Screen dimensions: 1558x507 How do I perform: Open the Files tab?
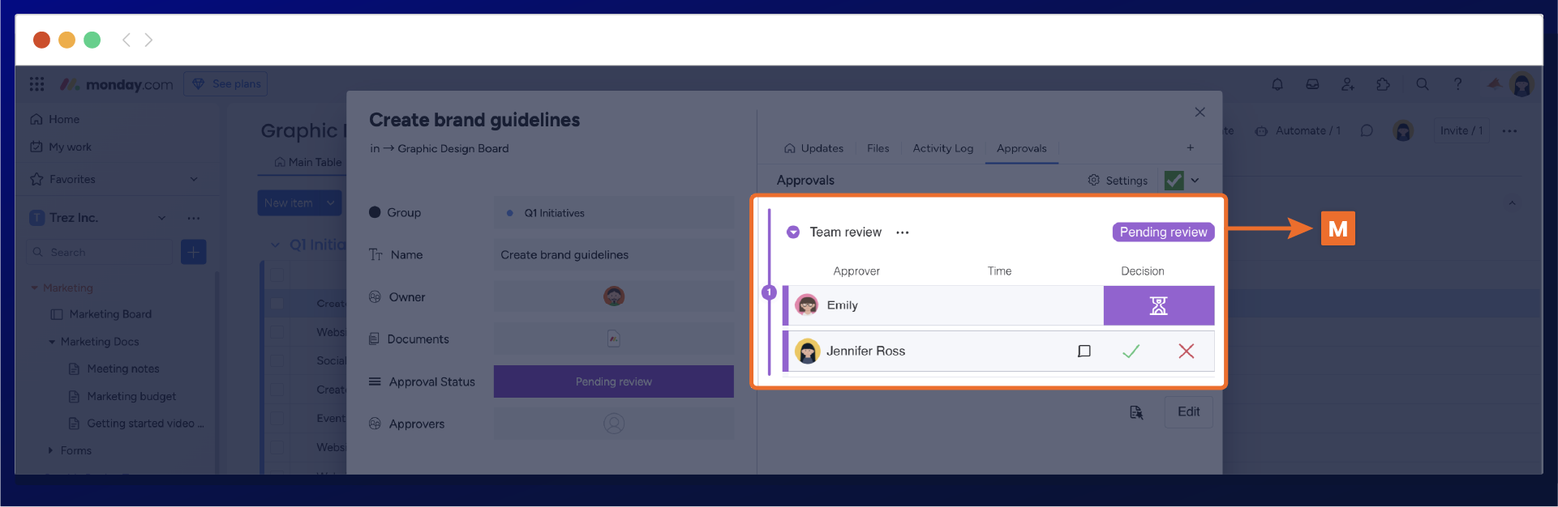click(x=878, y=148)
